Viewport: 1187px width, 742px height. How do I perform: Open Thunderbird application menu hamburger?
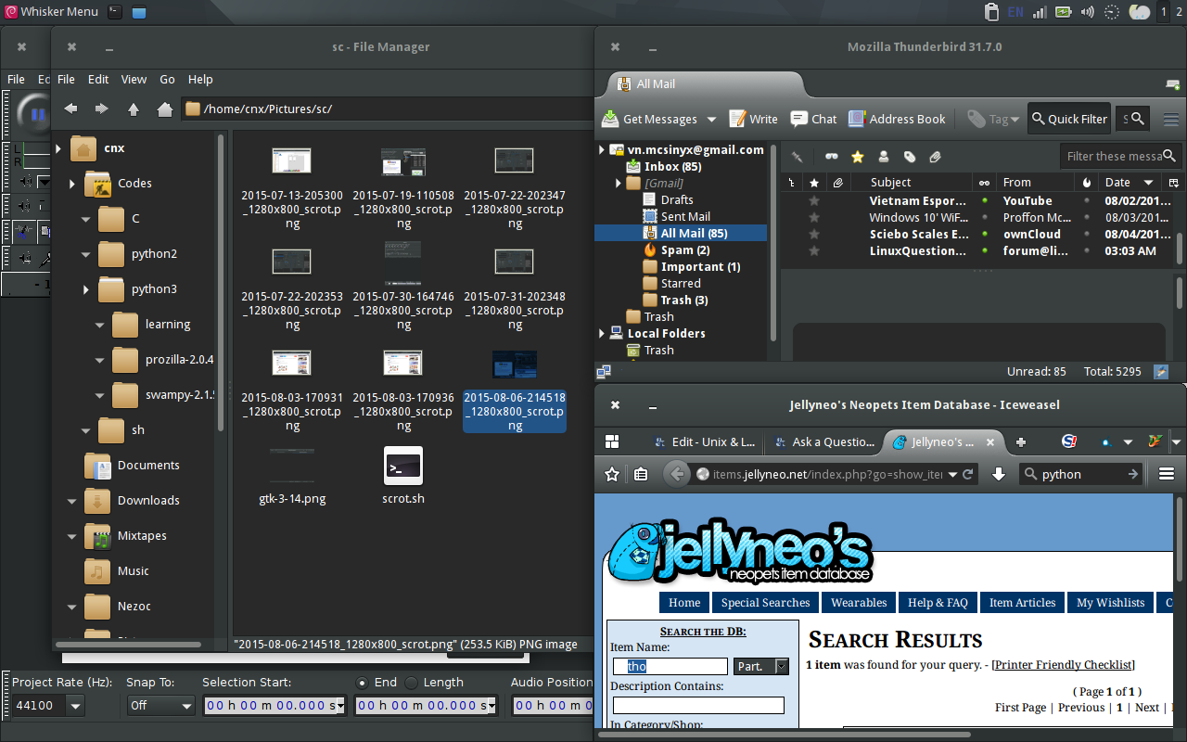1171,119
